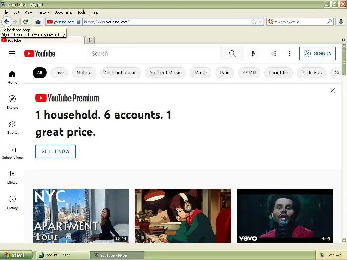Viewport: 347px width, 260px height.
Task: Open Explore in YouTube sidebar
Action: [12, 102]
